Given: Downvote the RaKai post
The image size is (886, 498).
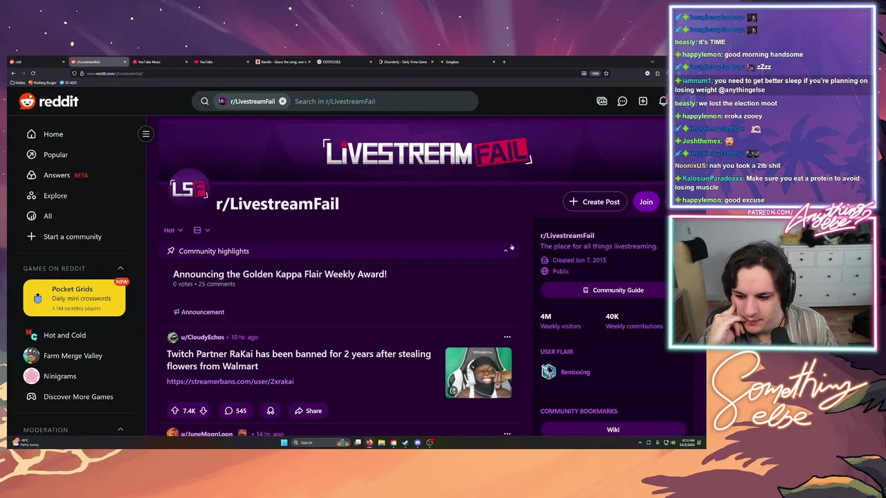Looking at the screenshot, I should click(x=204, y=411).
